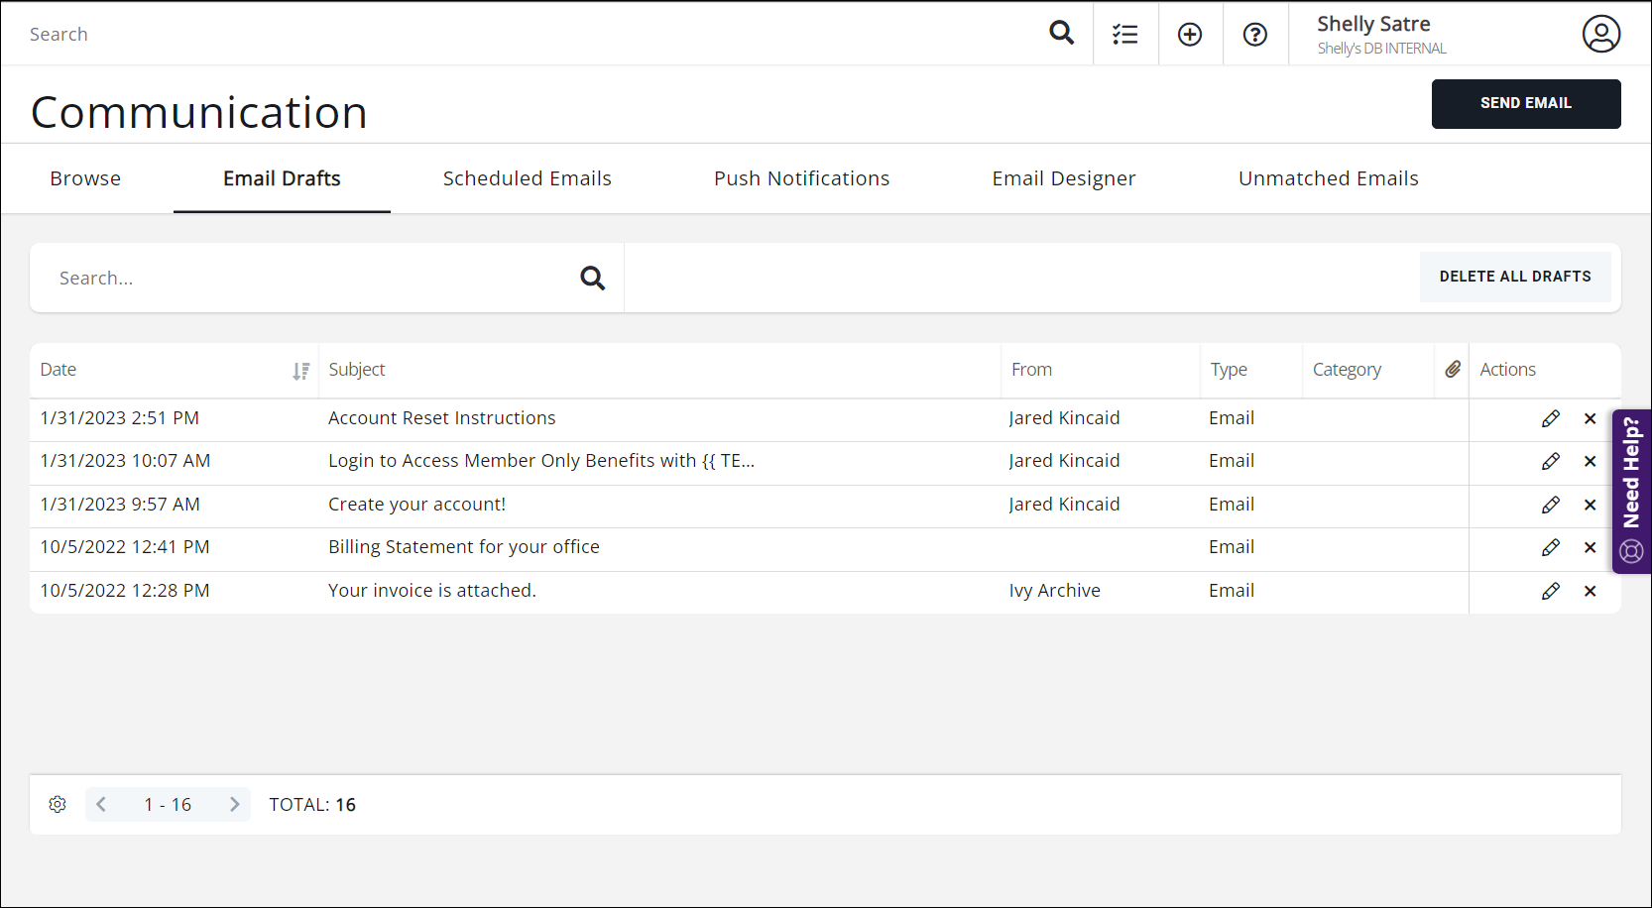Click the drafts search input field
The width and height of the screenshot is (1652, 908).
coord(307,279)
